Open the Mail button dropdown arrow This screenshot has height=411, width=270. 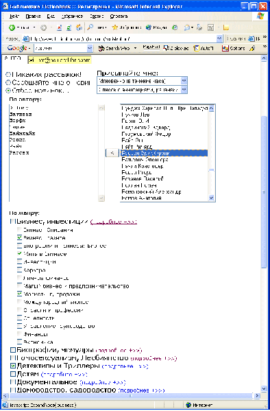tap(193, 27)
